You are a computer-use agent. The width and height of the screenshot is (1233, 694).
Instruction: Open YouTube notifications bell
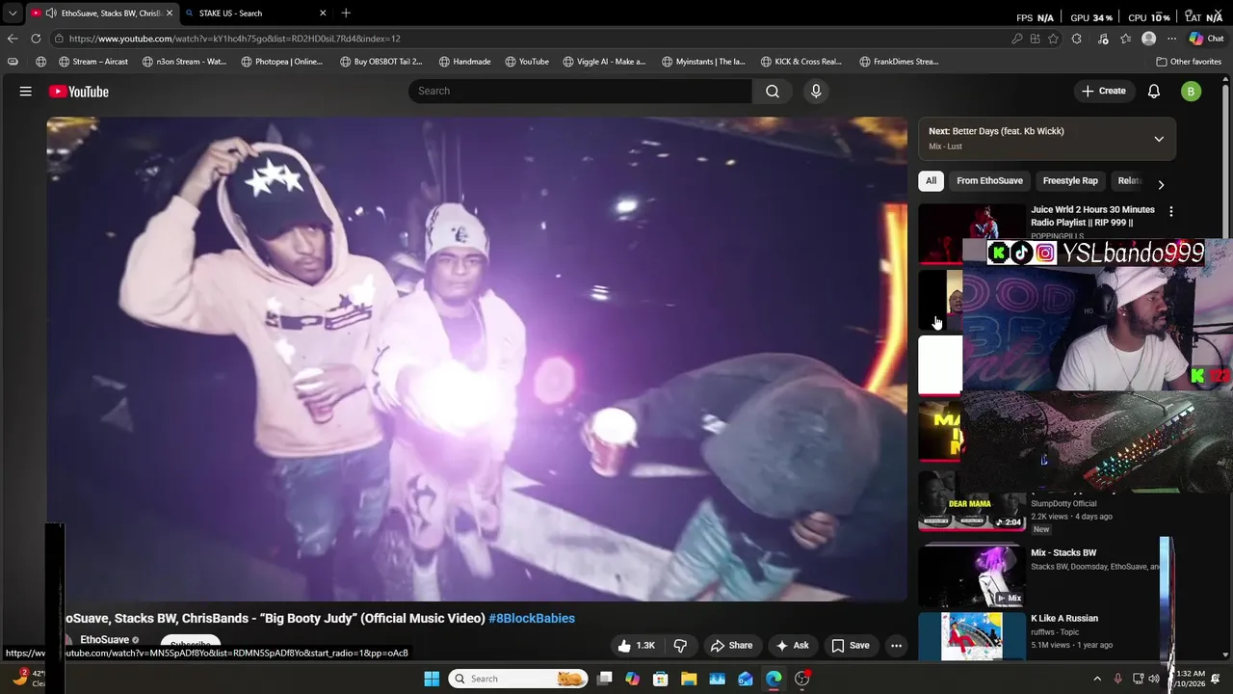click(x=1154, y=91)
